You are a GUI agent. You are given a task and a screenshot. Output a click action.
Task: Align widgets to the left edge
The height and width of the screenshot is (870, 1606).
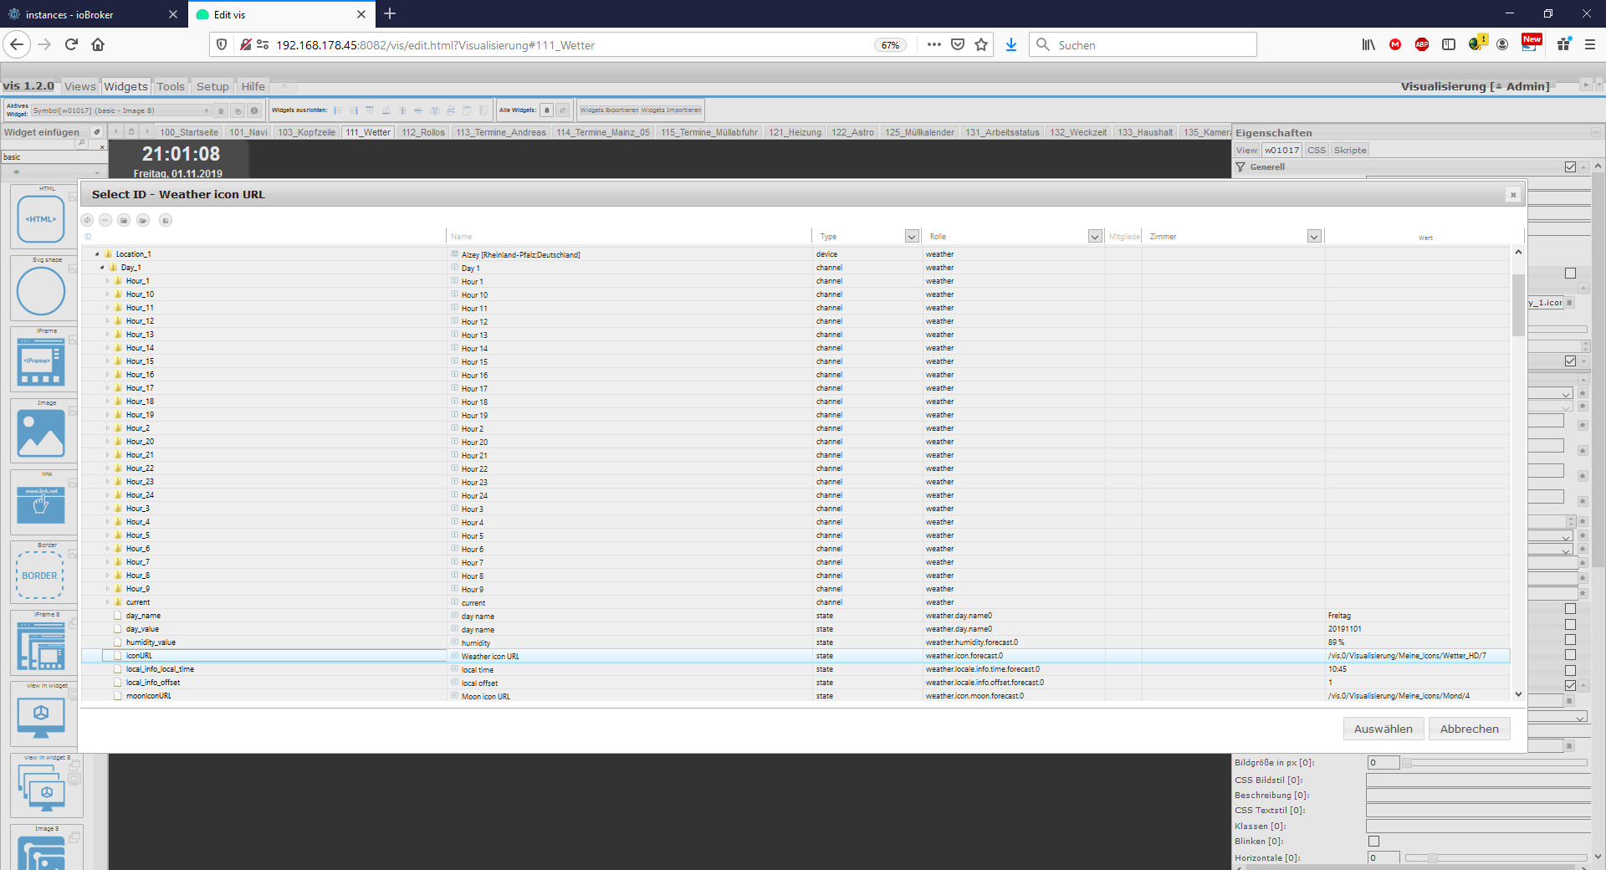coord(338,110)
